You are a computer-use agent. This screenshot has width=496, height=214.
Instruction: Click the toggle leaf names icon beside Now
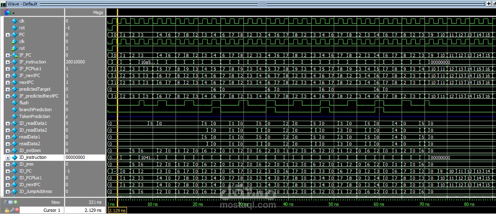(6, 202)
